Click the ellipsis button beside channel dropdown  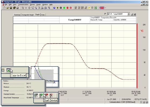tap(132, 14)
